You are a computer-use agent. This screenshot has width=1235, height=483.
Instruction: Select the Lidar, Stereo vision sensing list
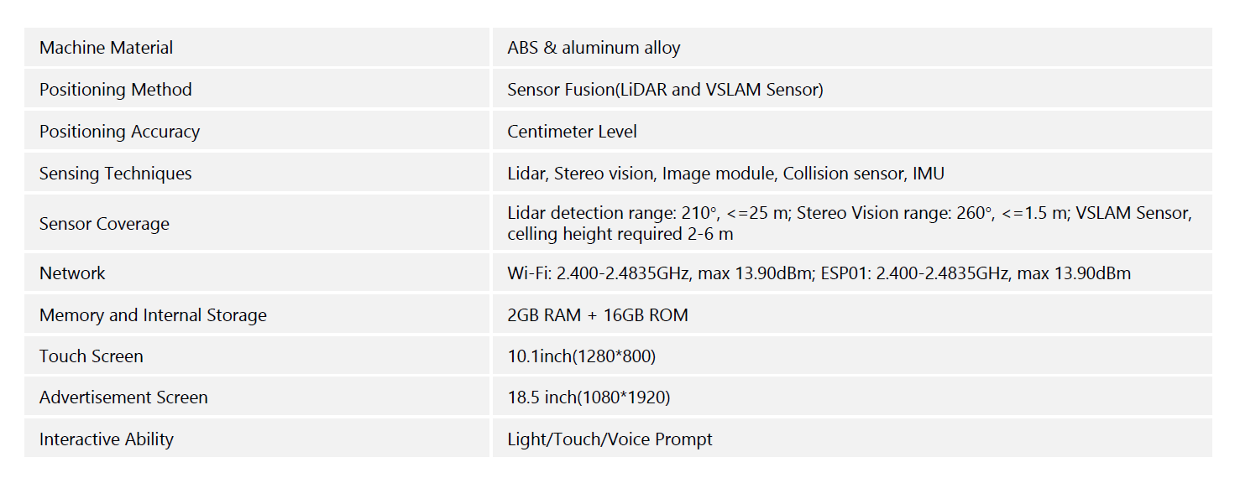coord(725,174)
